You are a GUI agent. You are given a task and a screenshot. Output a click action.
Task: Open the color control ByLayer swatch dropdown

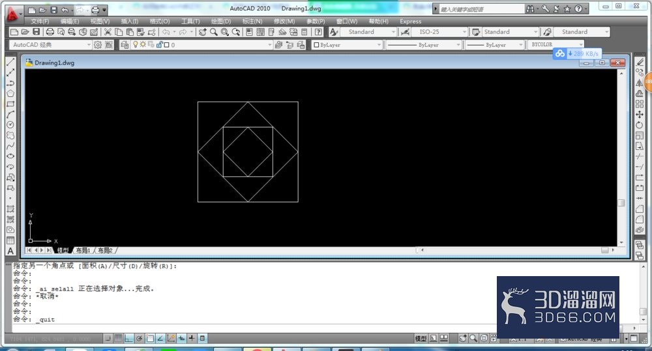[347, 45]
